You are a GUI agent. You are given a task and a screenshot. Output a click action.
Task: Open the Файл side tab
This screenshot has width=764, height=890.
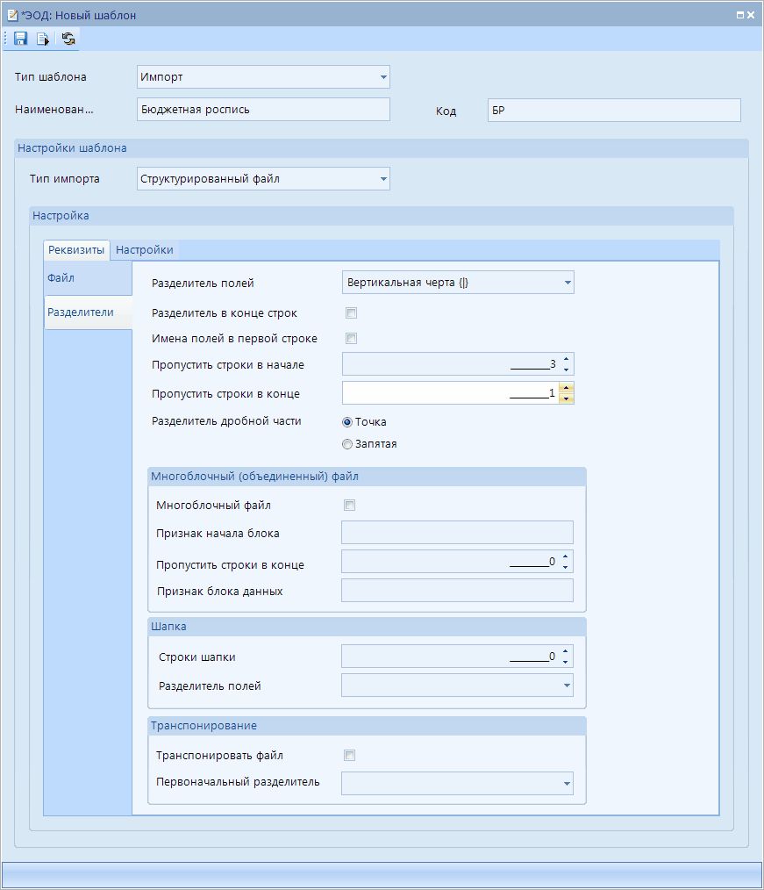tap(61, 278)
